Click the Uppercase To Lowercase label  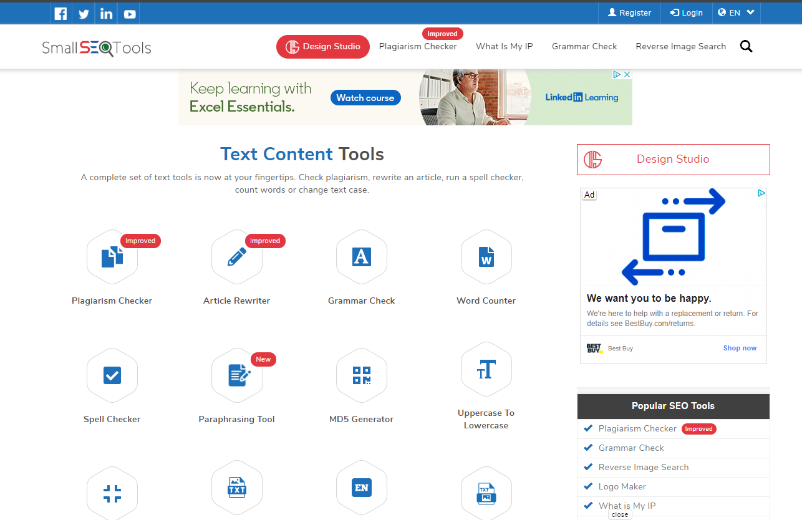click(x=486, y=419)
